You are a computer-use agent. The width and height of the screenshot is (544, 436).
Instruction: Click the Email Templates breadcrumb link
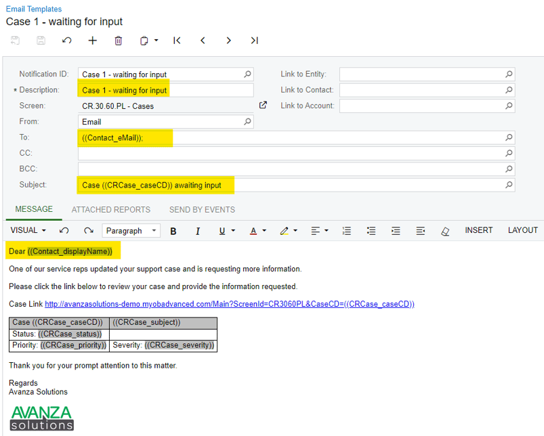coord(34,9)
